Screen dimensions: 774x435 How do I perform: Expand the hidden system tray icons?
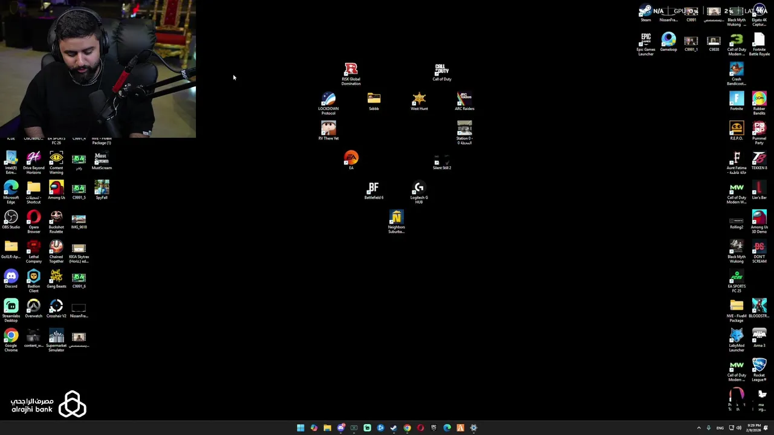tap(699, 428)
